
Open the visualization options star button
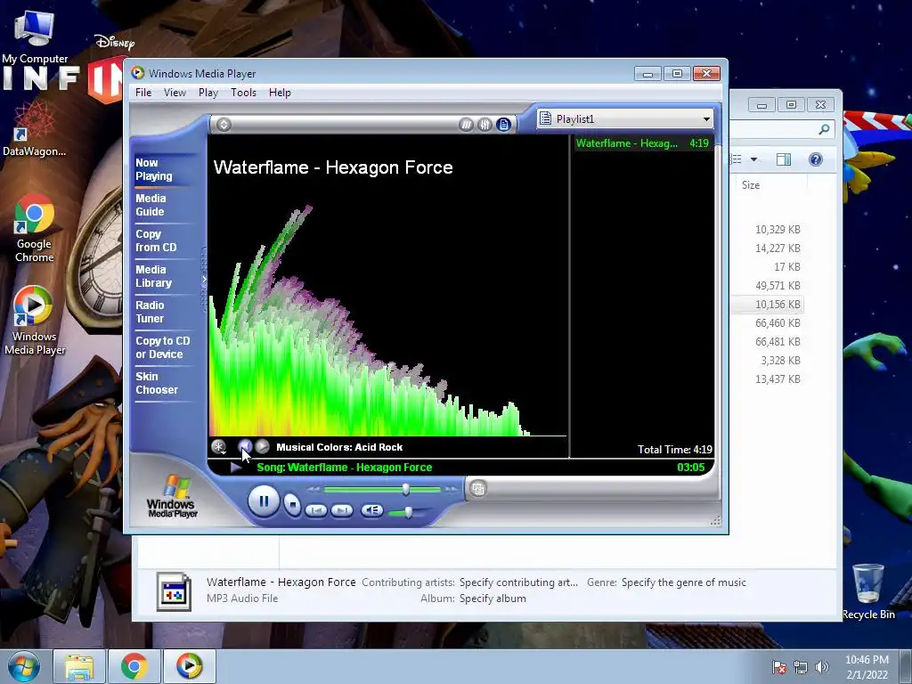tap(219, 447)
